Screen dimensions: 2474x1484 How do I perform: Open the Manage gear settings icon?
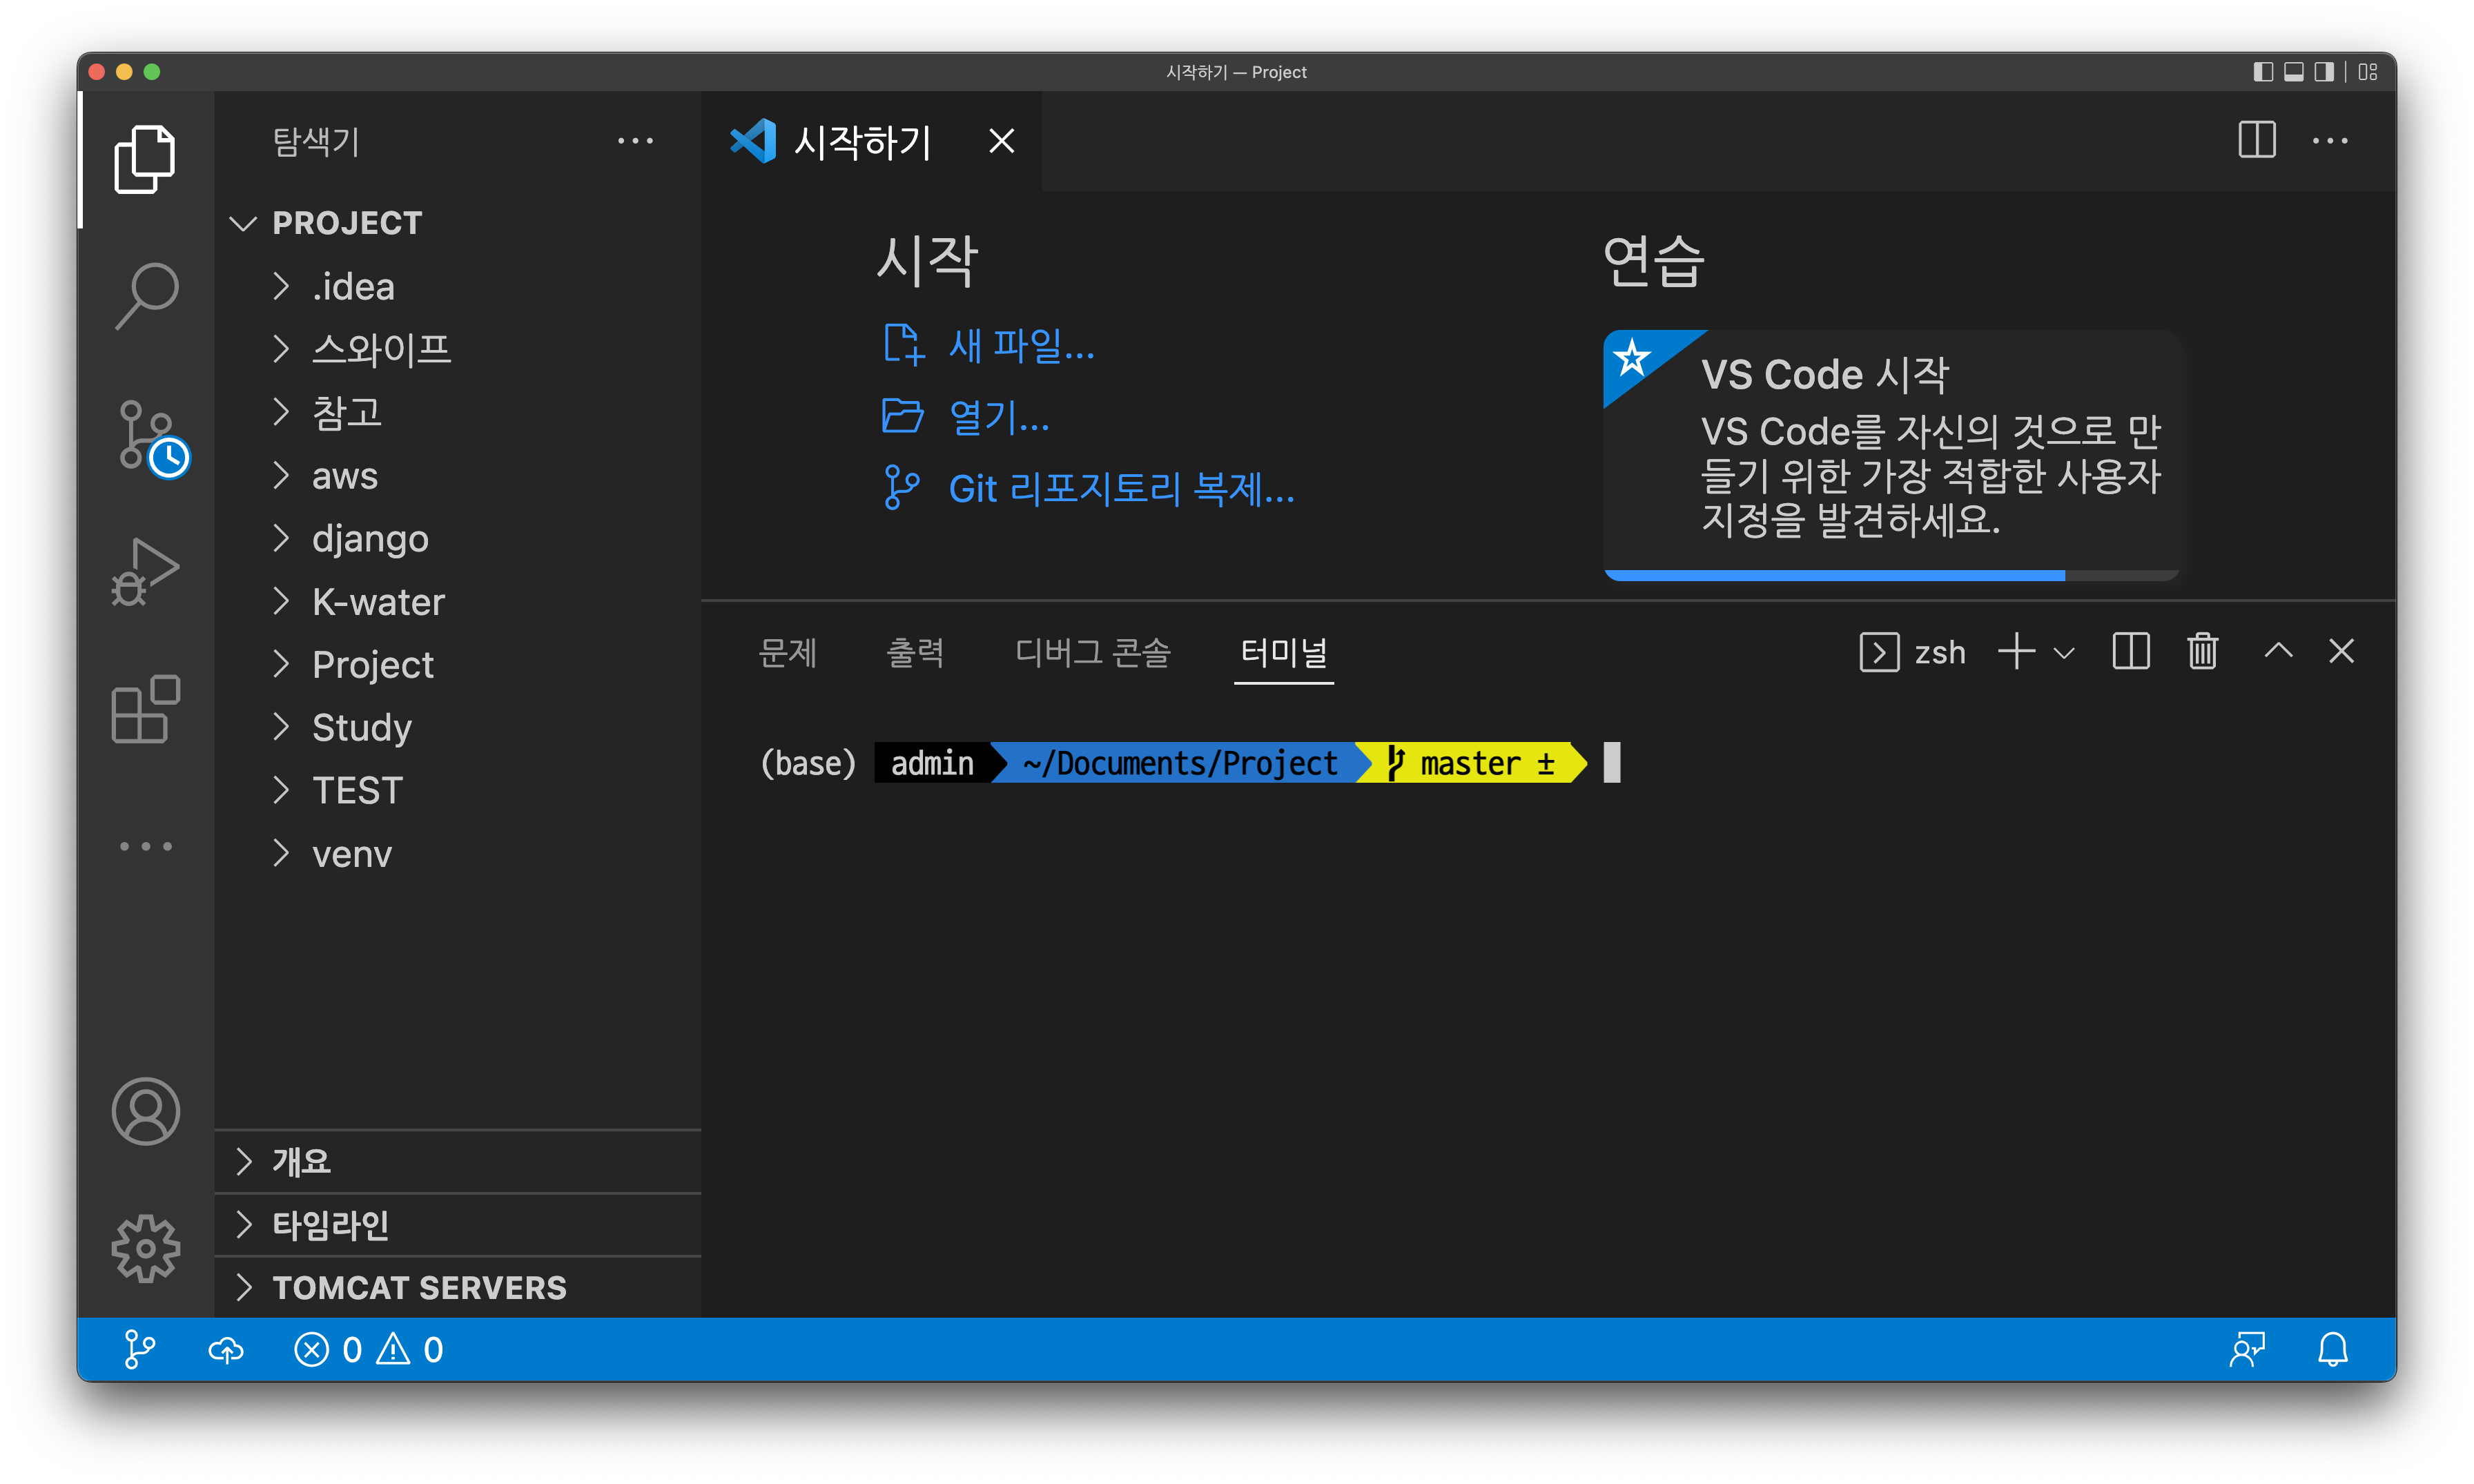coord(146,1248)
